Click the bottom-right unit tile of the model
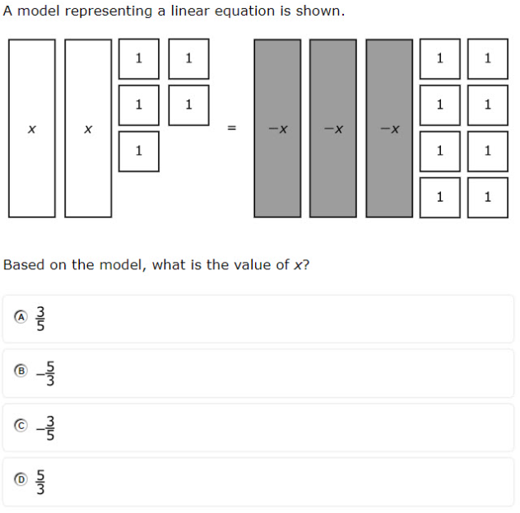 point(488,197)
